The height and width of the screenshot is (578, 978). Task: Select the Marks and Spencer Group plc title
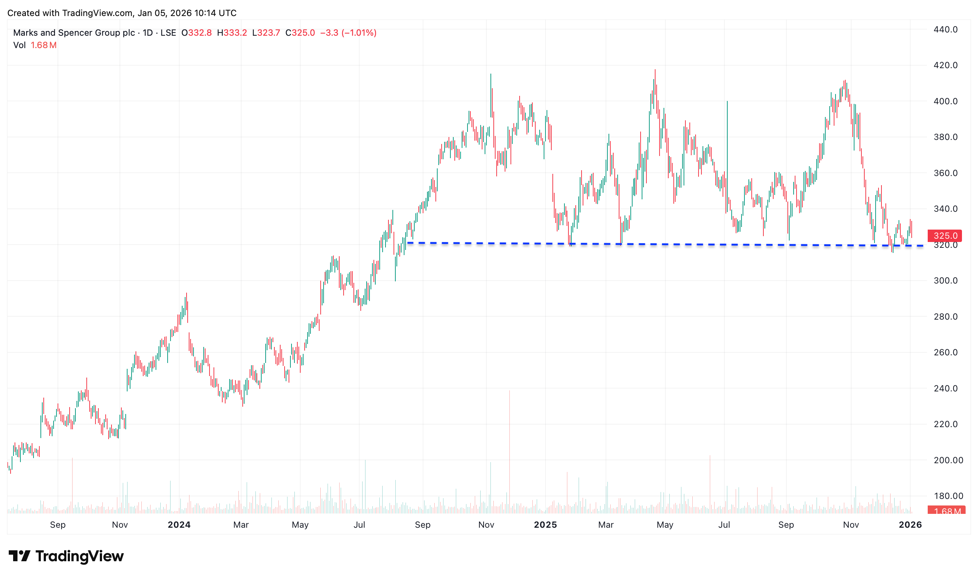tap(74, 33)
